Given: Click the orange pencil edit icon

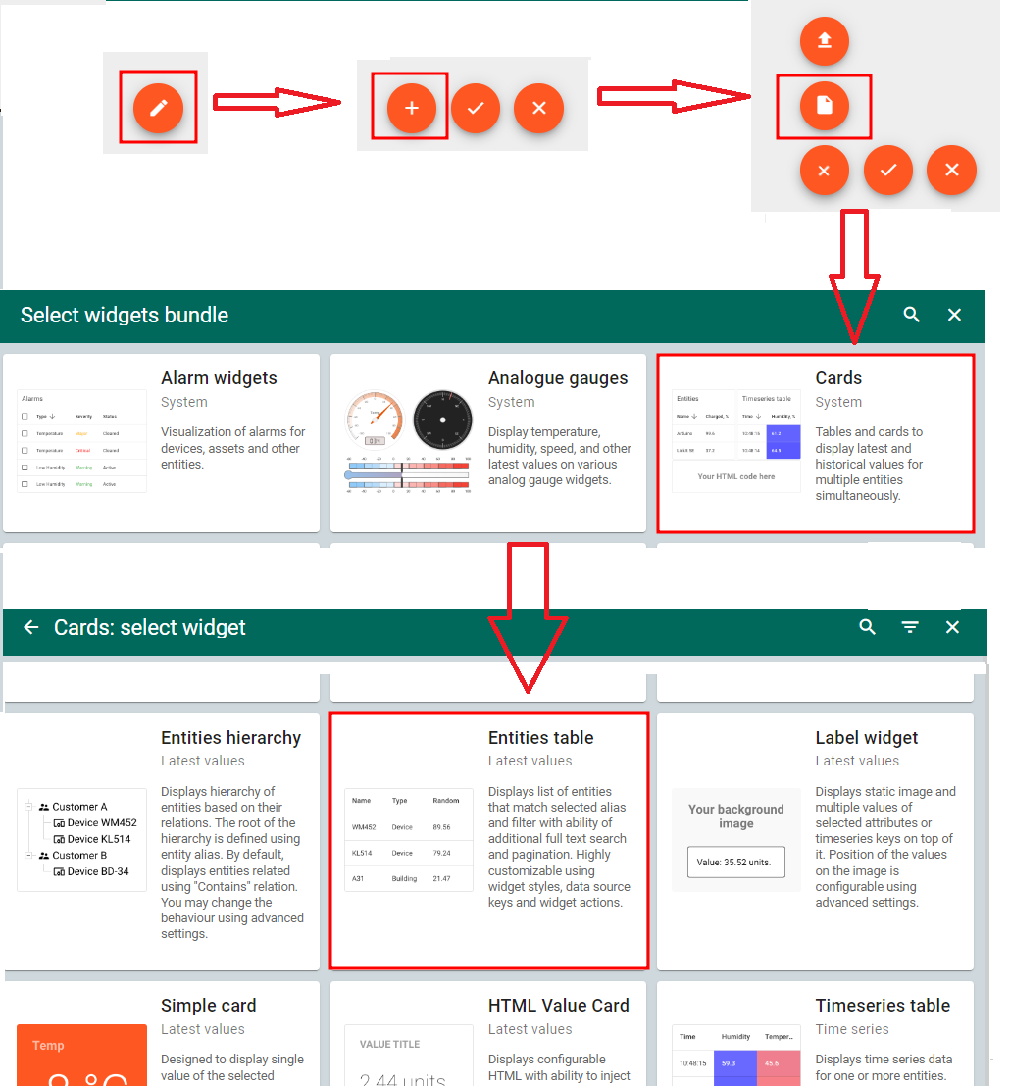Looking at the screenshot, I should coord(157,109).
